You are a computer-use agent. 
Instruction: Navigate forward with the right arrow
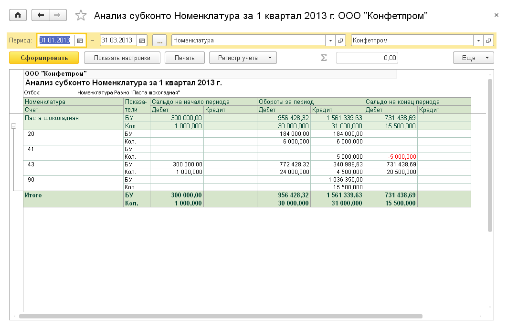click(x=58, y=15)
